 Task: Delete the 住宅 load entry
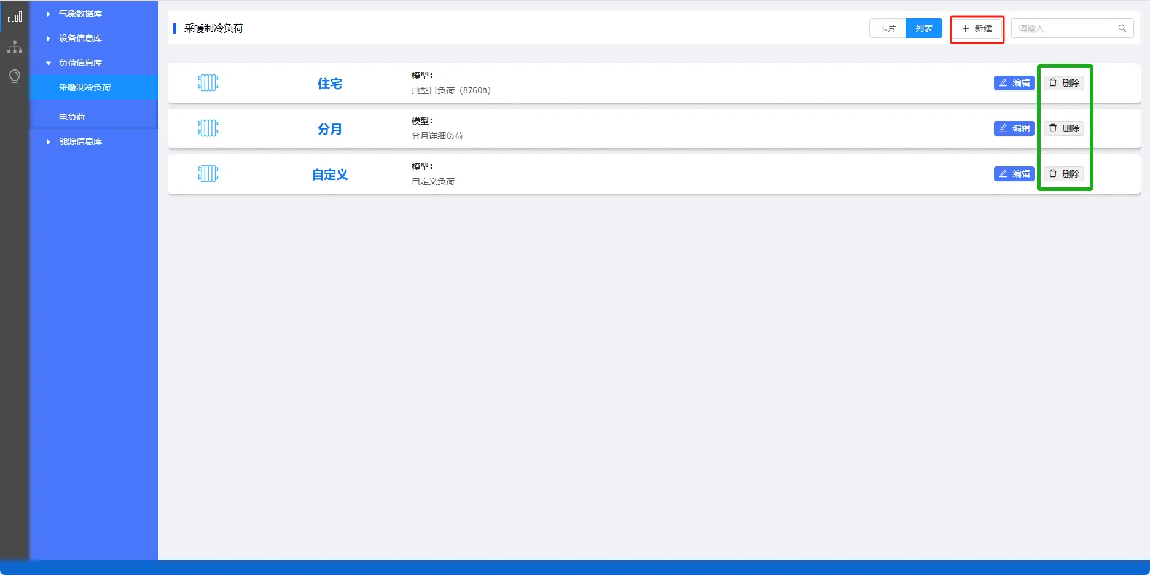coord(1064,83)
